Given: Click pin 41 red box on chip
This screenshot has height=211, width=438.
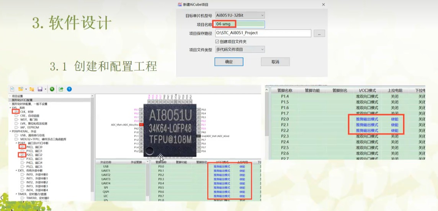Looking at the screenshot, I should (141, 125).
